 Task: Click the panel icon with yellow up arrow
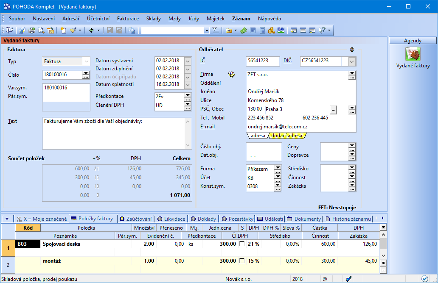pyautogui.click(x=312, y=30)
